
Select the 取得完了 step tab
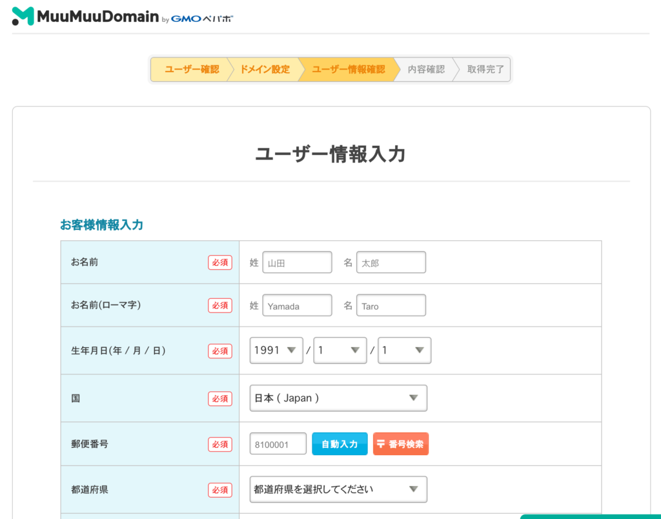click(x=485, y=70)
